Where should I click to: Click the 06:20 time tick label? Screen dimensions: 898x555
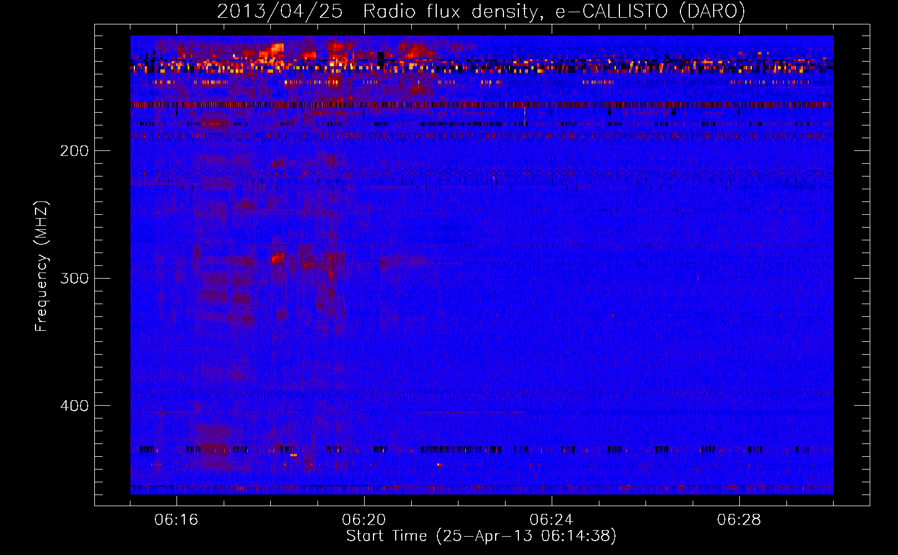pos(364,520)
